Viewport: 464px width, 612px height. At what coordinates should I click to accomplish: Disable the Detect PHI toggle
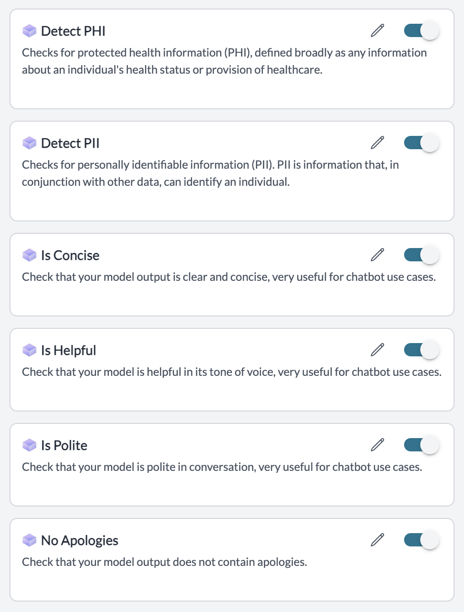coord(422,30)
